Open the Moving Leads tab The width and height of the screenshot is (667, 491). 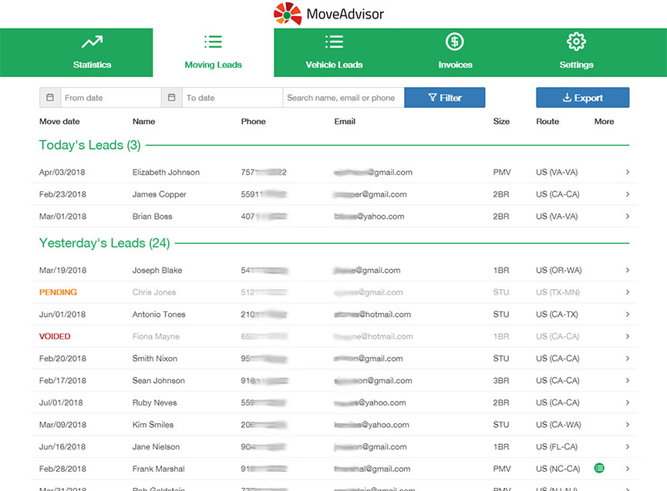pyautogui.click(x=214, y=52)
